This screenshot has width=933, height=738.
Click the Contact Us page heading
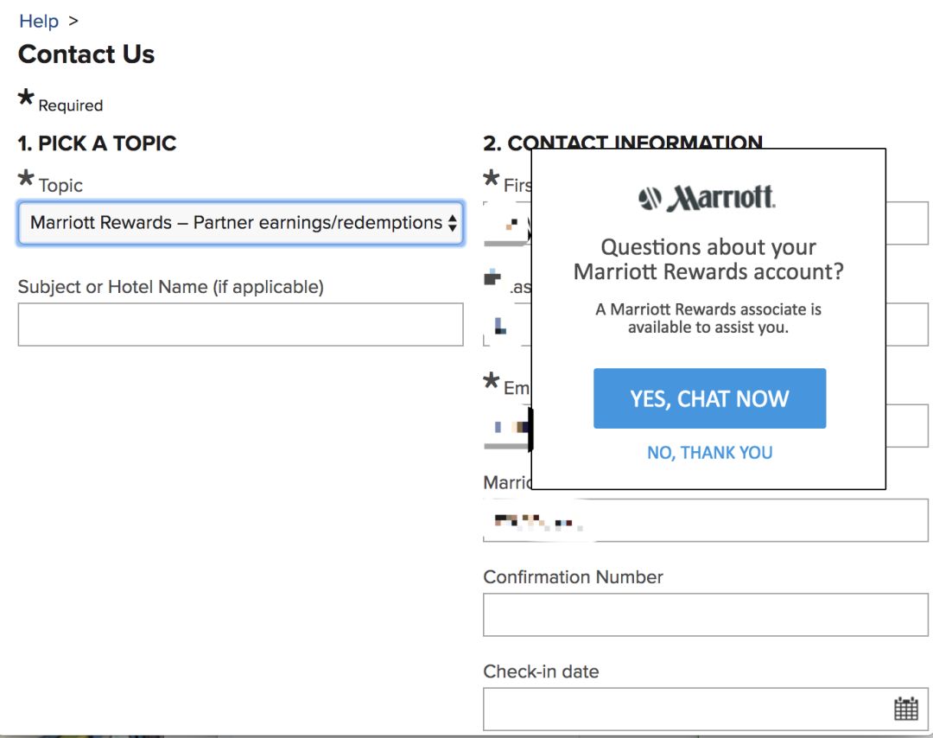point(86,54)
